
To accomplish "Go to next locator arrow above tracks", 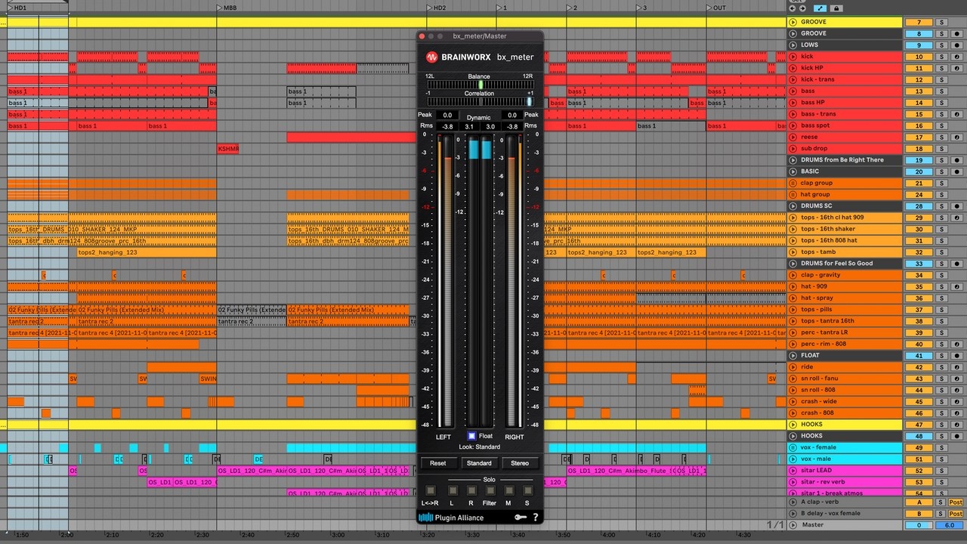I will (802, 8).
